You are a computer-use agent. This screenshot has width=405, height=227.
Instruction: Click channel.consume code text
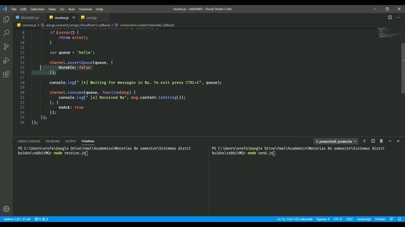tap(66, 93)
